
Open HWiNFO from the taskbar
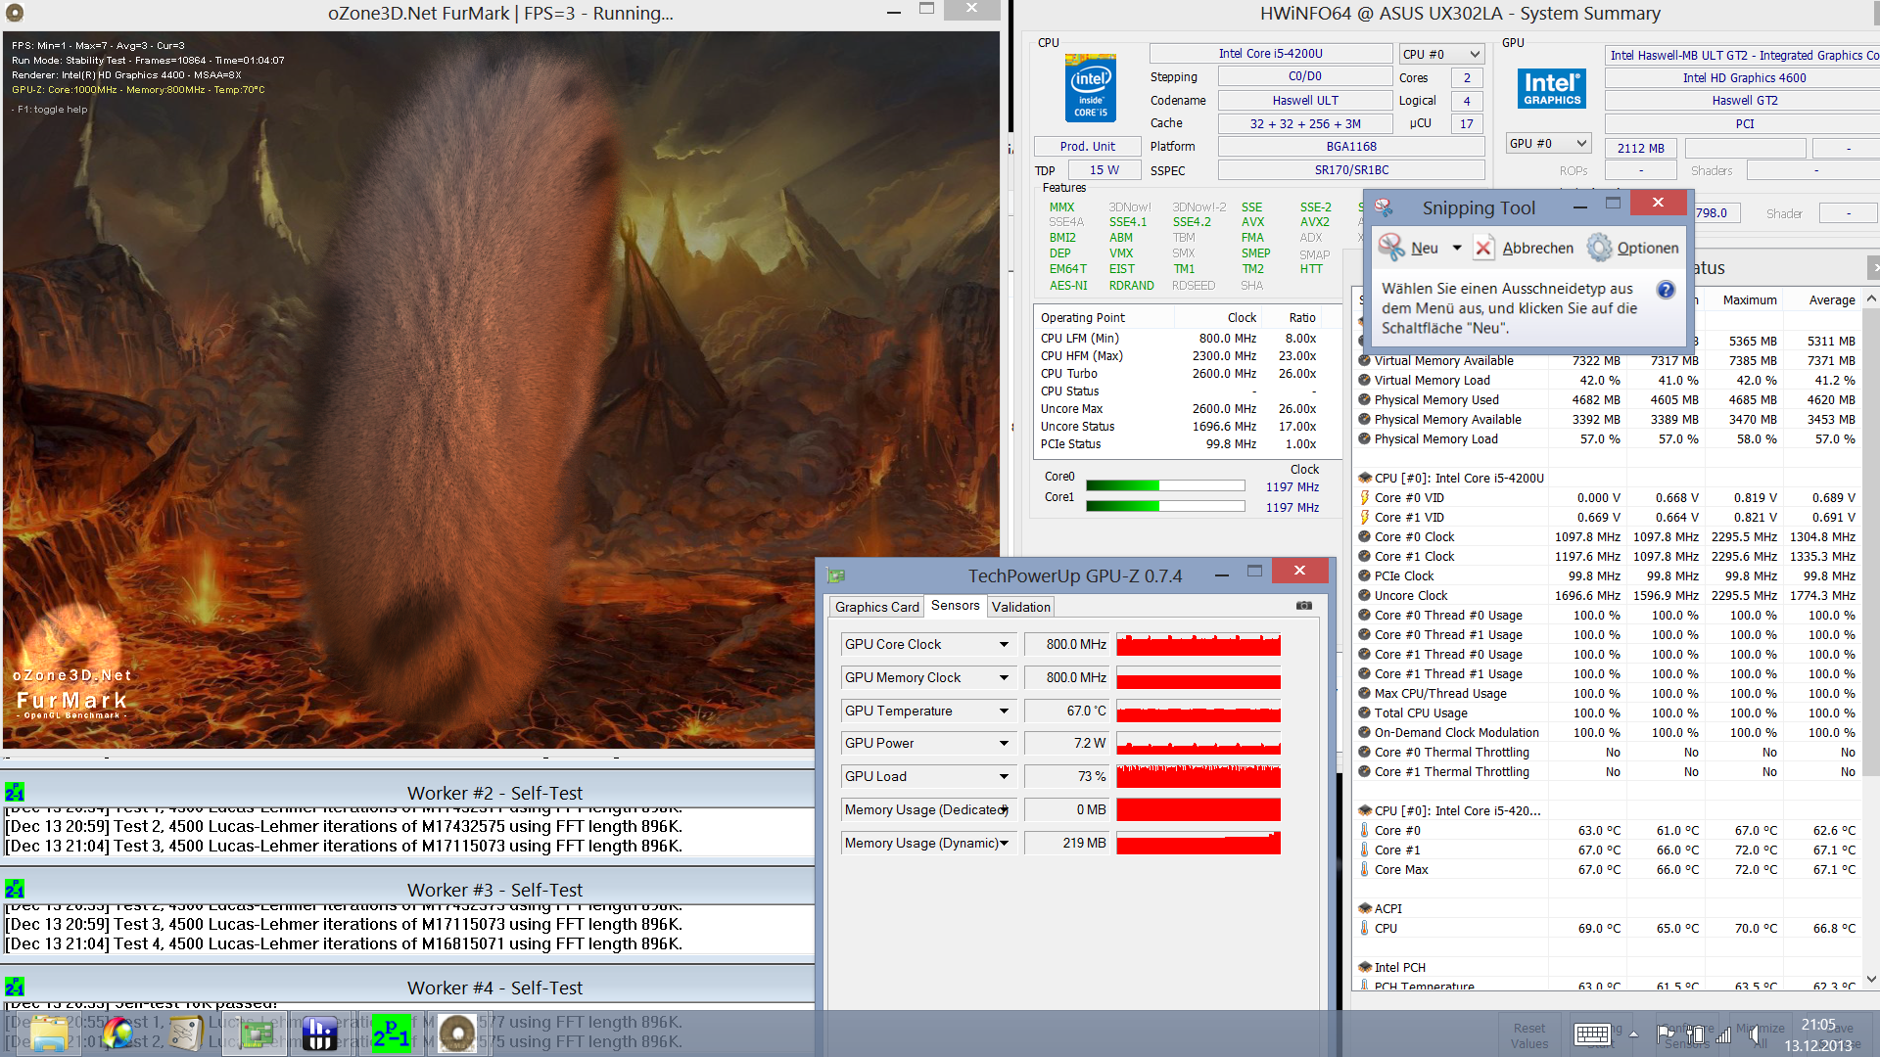click(x=319, y=1033)
